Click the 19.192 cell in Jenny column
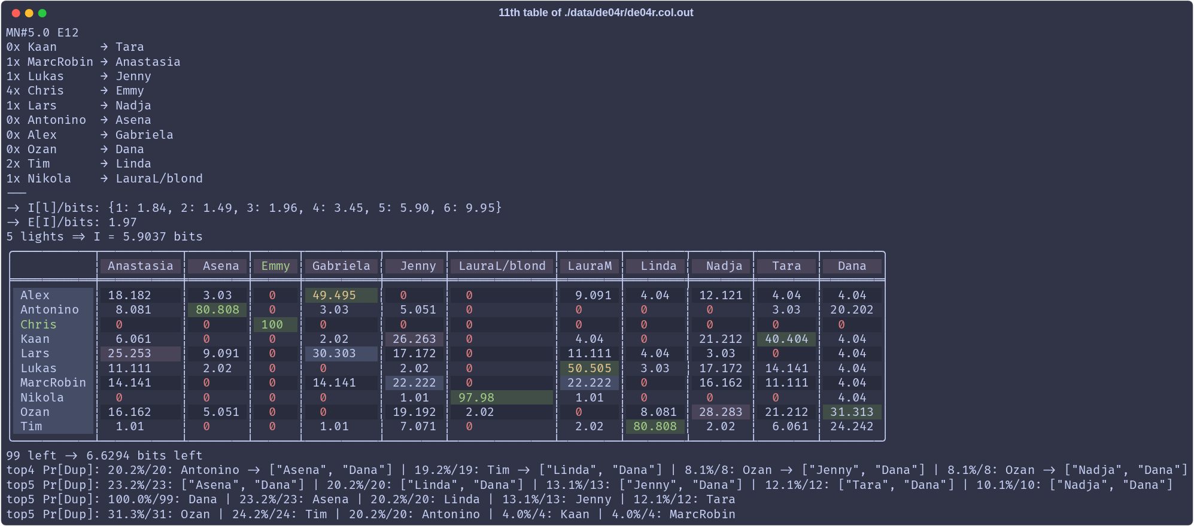 [414, 412]
